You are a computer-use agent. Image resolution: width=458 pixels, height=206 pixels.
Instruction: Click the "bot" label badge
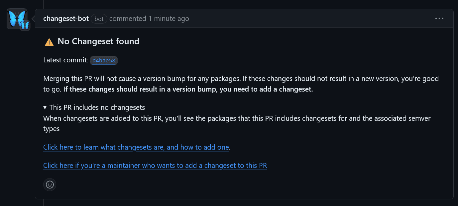pyautogui.click(x=99, y=19)
